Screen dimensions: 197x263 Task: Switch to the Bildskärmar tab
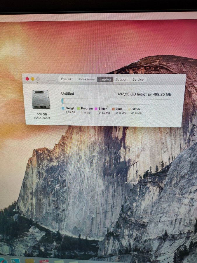(86, 79)
